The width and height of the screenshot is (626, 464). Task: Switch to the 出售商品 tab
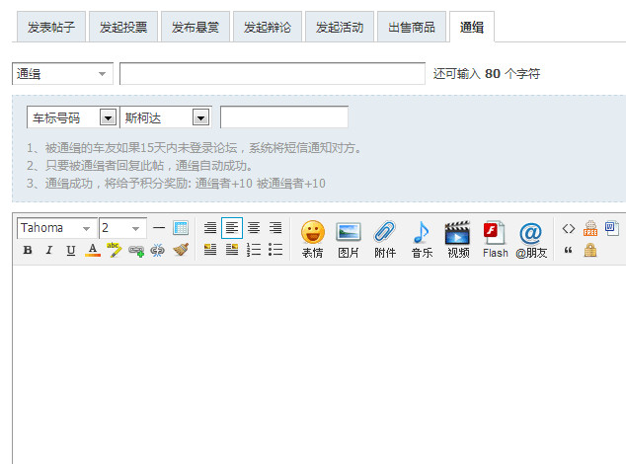coord(412,28)
